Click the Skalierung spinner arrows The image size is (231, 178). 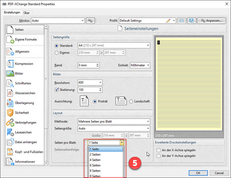[100, 90]
